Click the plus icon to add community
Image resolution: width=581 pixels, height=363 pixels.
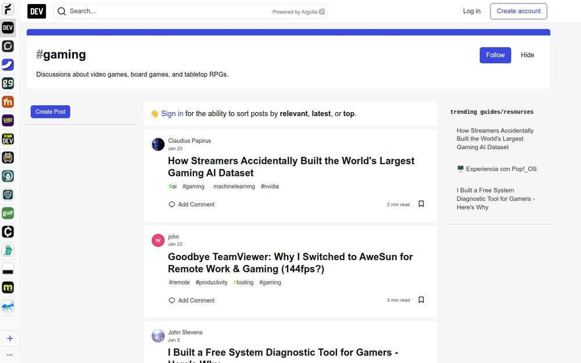10,339
